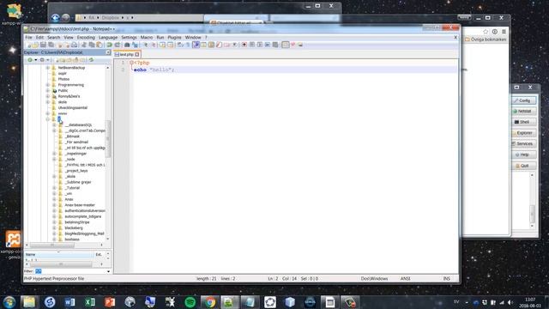Click the Save file toolbar icon
Image resolution: width=549 pixels, height=309 pixels.
[x=43, y=45]
